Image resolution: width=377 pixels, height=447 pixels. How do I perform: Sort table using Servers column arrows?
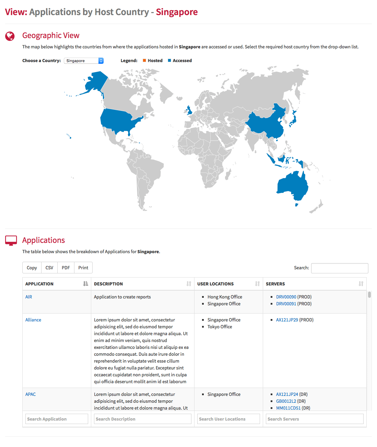click(x=361, y=284)
